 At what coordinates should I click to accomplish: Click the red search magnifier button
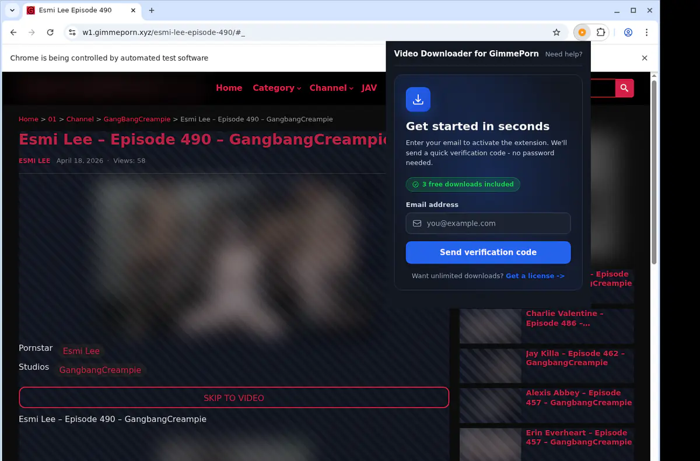(x=624, y=88)
